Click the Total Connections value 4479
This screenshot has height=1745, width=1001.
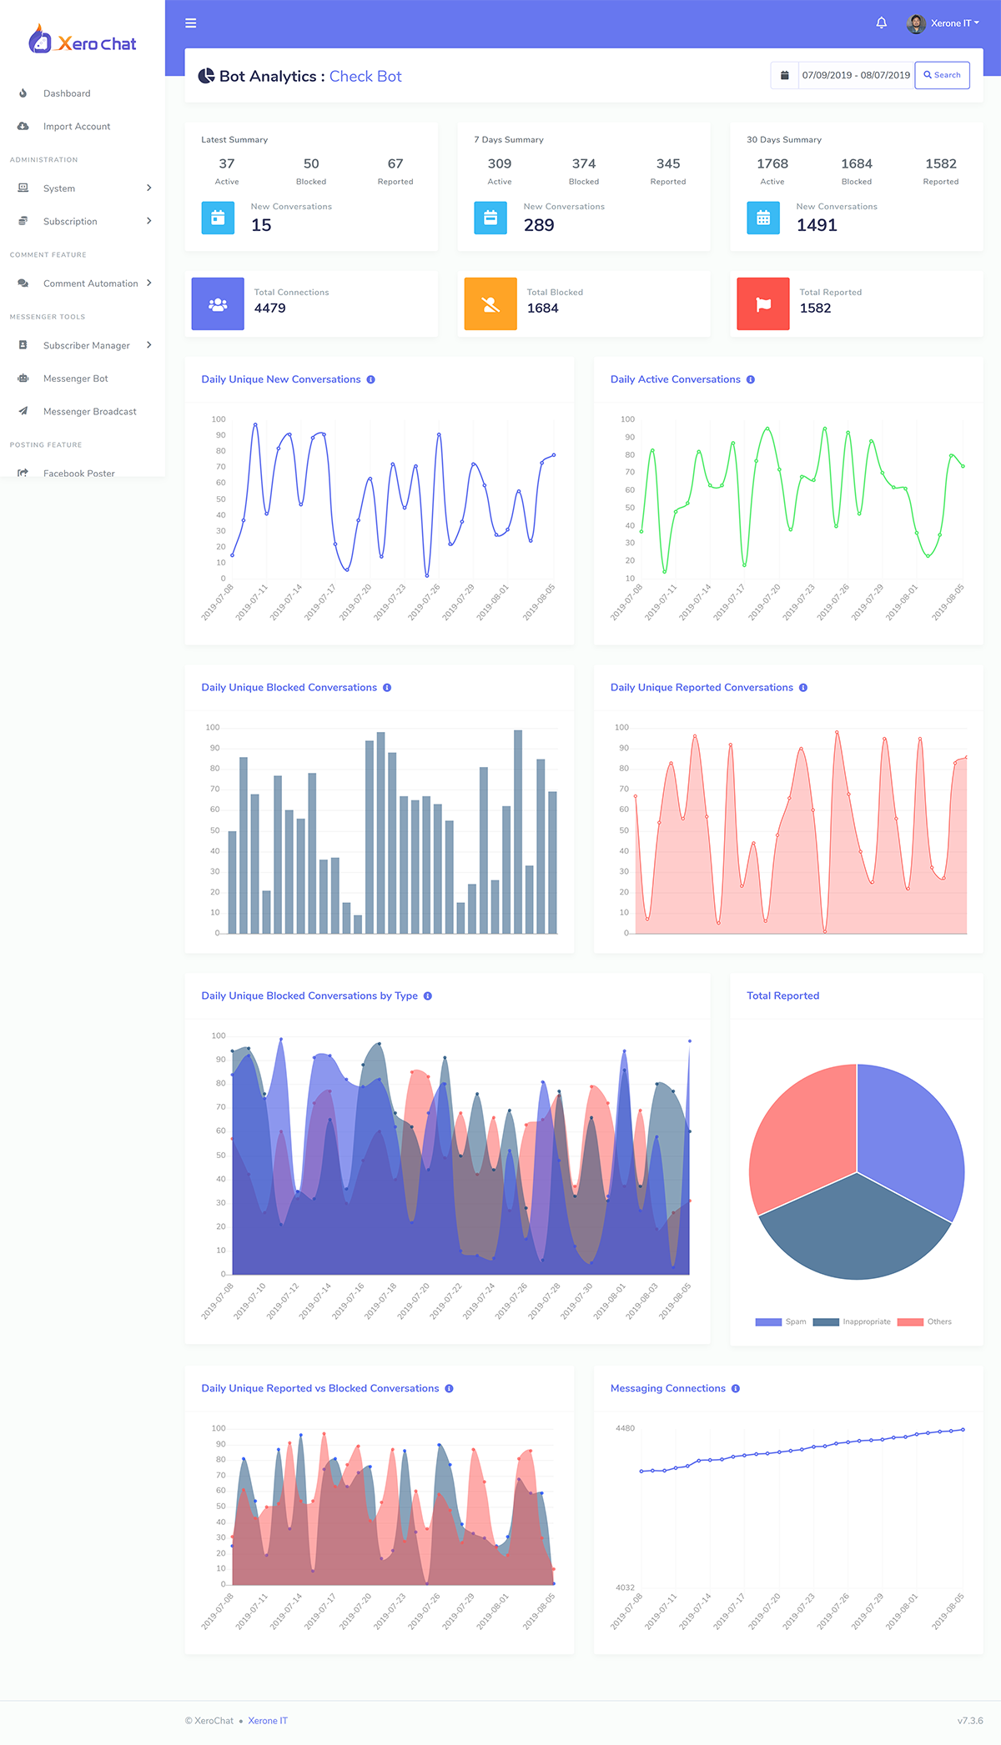pos(270,308)
